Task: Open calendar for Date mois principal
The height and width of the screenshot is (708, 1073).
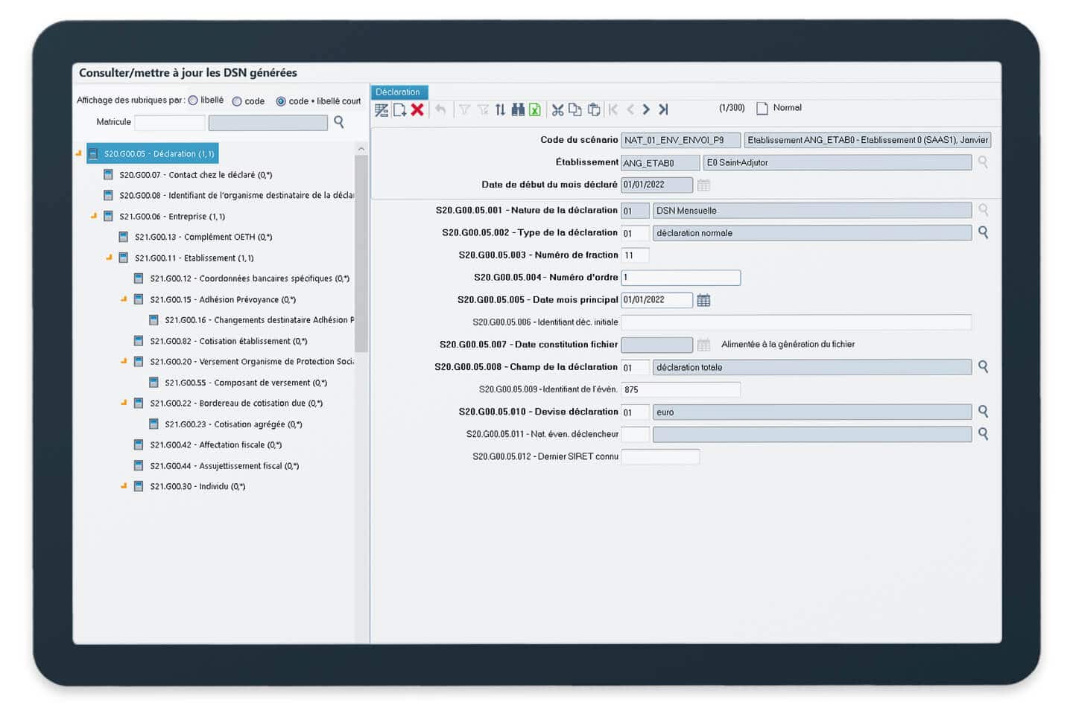Action: pyautogui.click(x=703, y=300)
